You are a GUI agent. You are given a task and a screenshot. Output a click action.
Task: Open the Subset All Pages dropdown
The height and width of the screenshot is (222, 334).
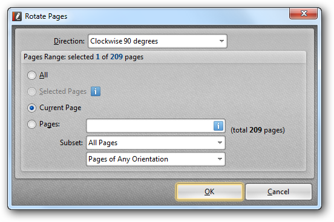156,143
